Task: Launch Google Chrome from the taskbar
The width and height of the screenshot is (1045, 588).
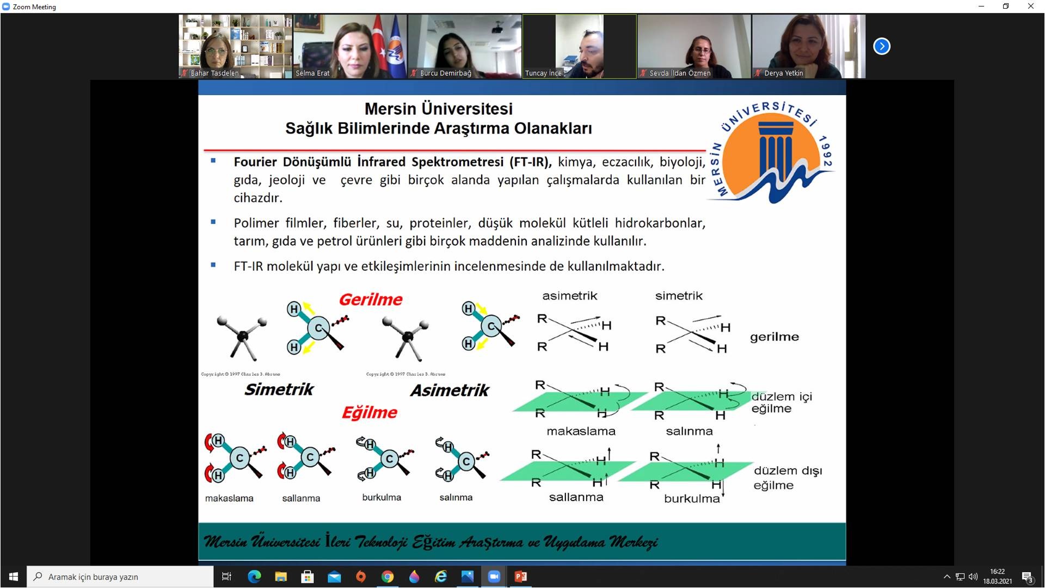Action: tap(388, 577)
